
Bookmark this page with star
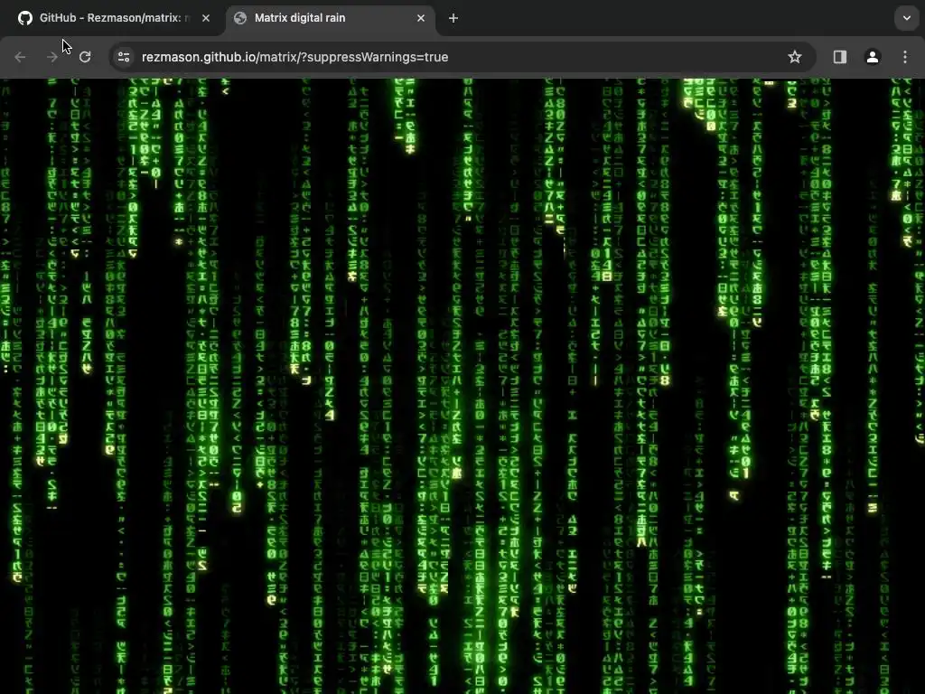795,57
